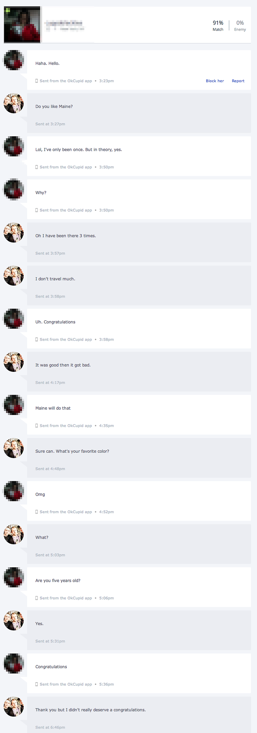
Task: Click phone icon next to 3:58pm timestamp
Action: click(37, 339)
